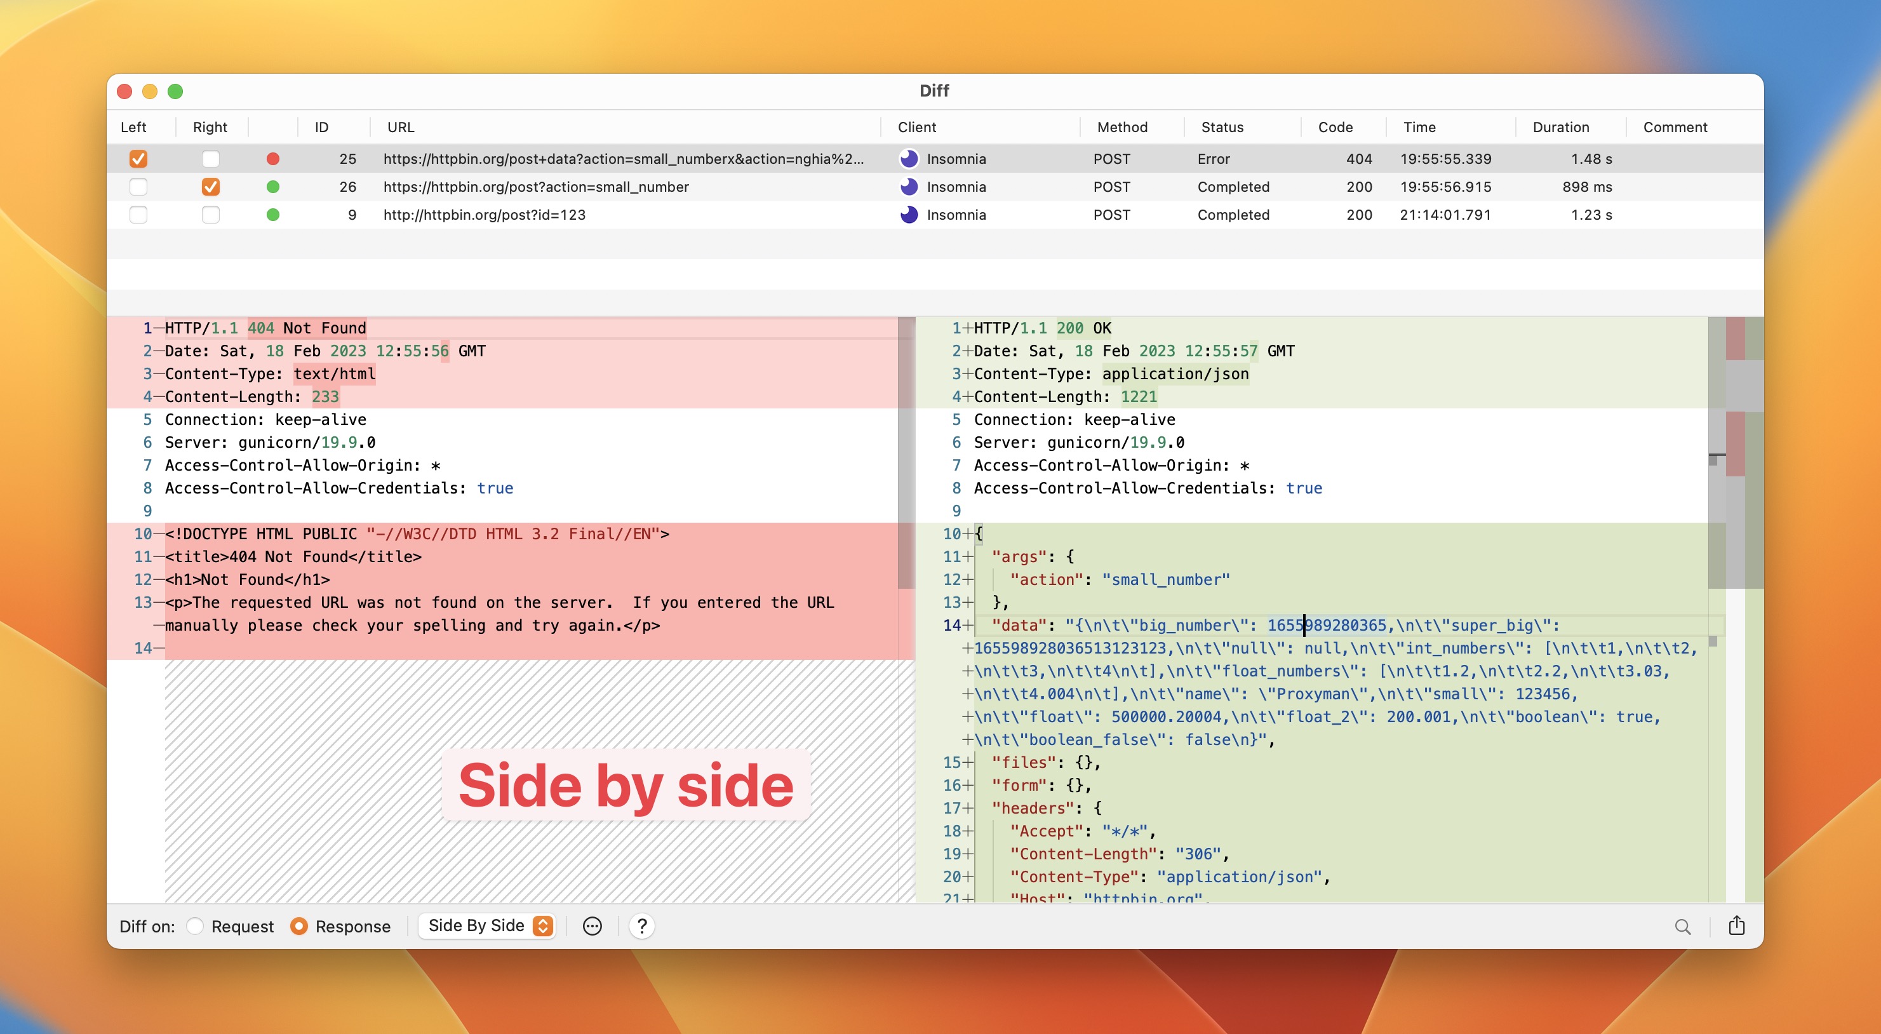
Task: Click the red status dot of request 25
Action: [273, 158]
